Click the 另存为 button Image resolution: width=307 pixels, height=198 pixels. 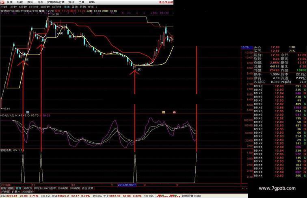pos(28,188)
